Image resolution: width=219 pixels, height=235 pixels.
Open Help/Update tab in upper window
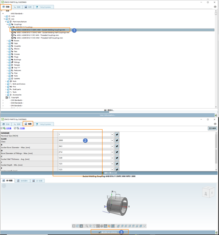coord(44,7)
